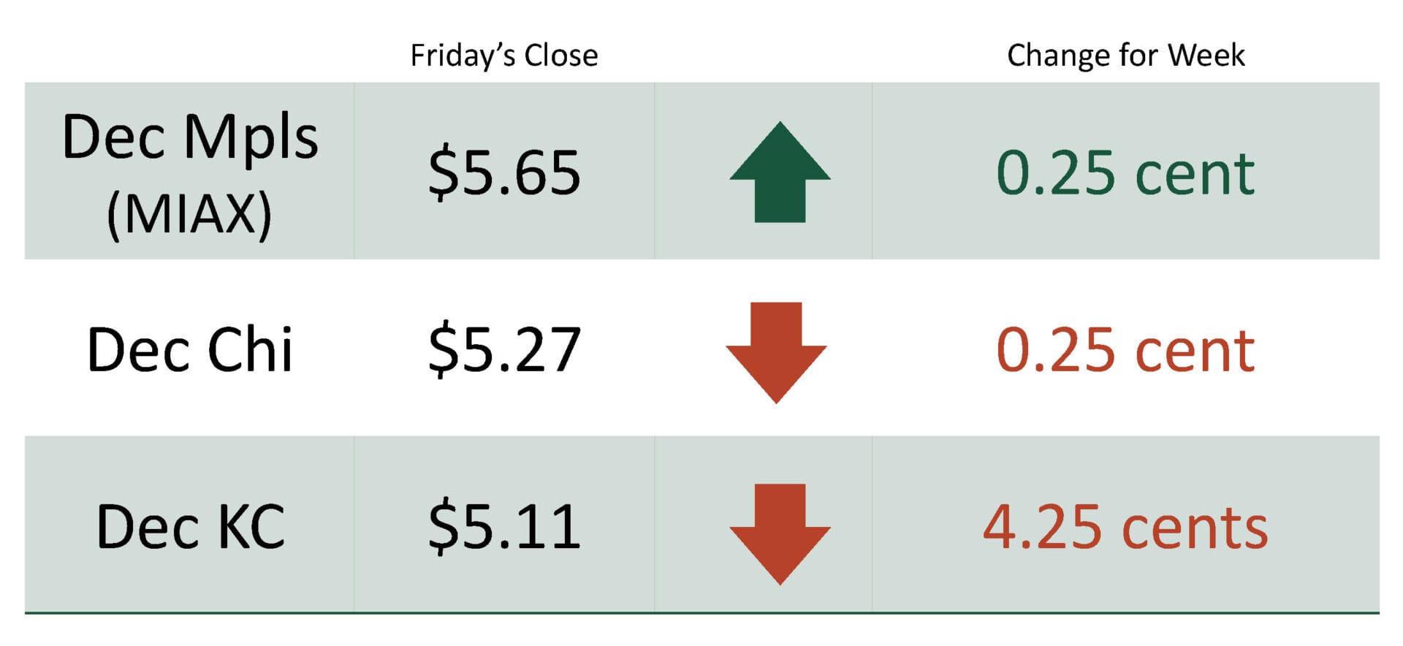1403x646 pixels.
Task: Click the $5.27 closing price
Action: pos(504,350)
